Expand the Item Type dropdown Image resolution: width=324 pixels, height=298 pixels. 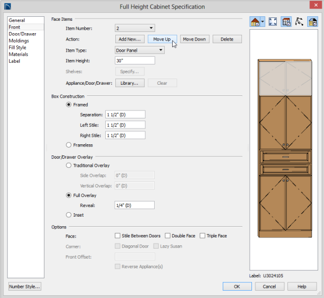coord(139,51)
